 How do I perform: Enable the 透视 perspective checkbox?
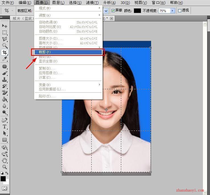(180, 11)
